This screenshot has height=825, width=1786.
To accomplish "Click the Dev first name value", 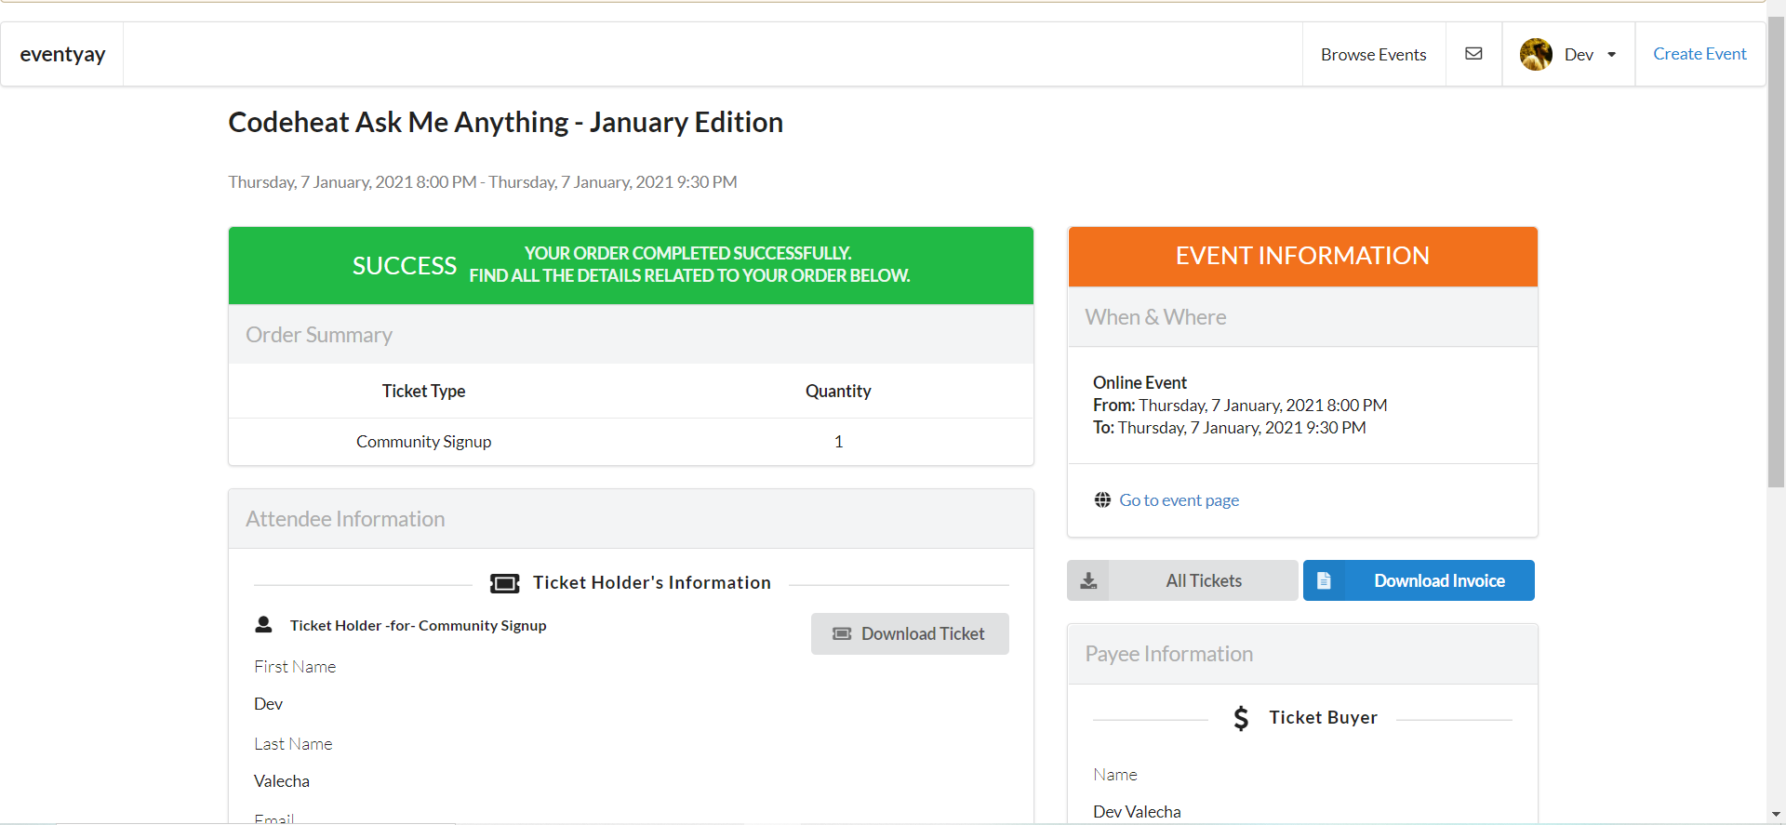I will (x=268, y=704).
